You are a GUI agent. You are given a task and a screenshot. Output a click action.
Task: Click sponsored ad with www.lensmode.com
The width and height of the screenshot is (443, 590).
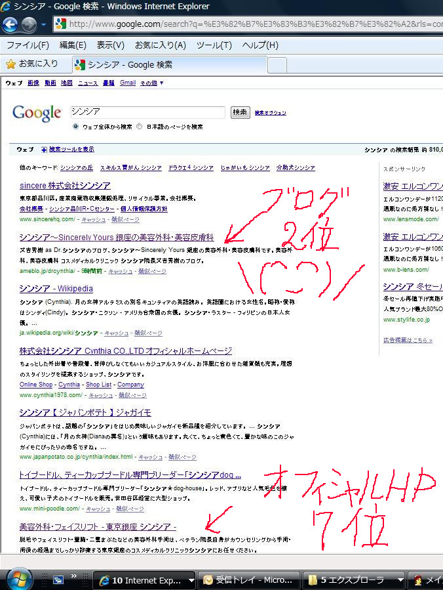click(x=413, y=186)
